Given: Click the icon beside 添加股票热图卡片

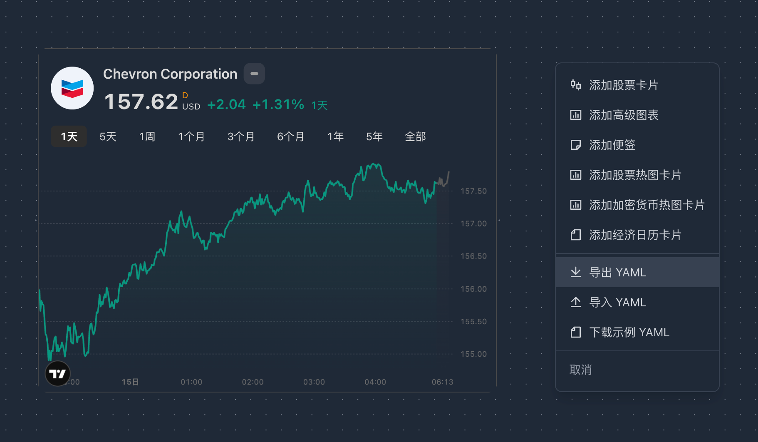Looking at the screenshot, I should point(575,175).
